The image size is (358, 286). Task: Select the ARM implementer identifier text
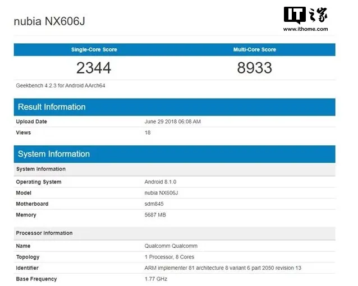(223, 268)
